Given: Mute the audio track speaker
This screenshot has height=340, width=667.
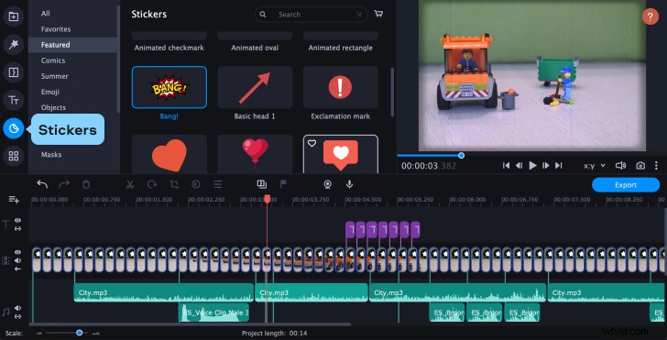Looking at the screenshot, I should click(x=18, y=308).
